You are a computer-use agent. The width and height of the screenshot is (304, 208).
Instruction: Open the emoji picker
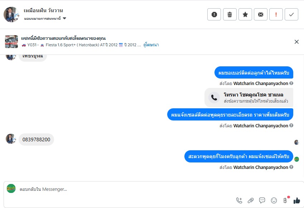274,200
